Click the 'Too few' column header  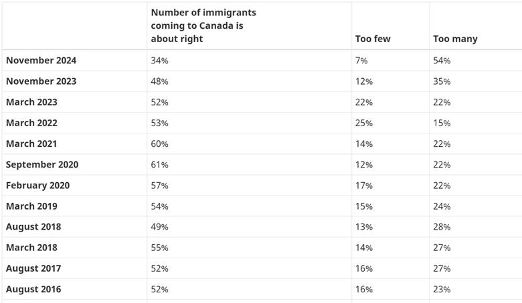click(x=373, y=39)
